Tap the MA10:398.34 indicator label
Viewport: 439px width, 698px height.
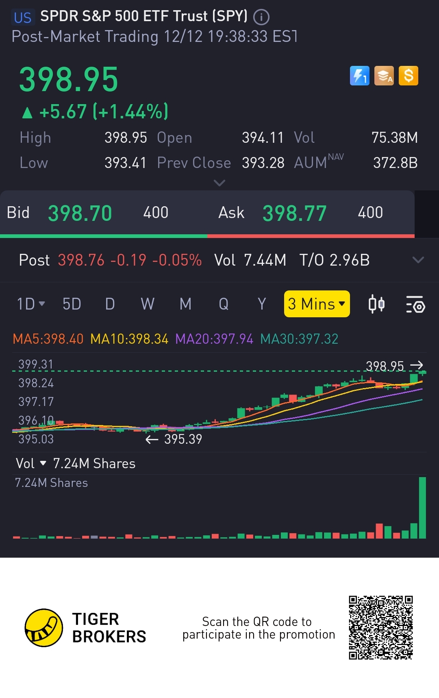(x=129, y=339)
